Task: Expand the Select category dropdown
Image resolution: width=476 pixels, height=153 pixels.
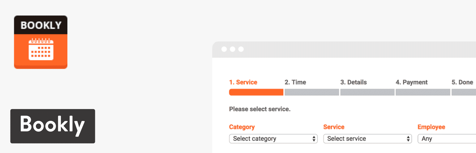Action: click(273, 139)
